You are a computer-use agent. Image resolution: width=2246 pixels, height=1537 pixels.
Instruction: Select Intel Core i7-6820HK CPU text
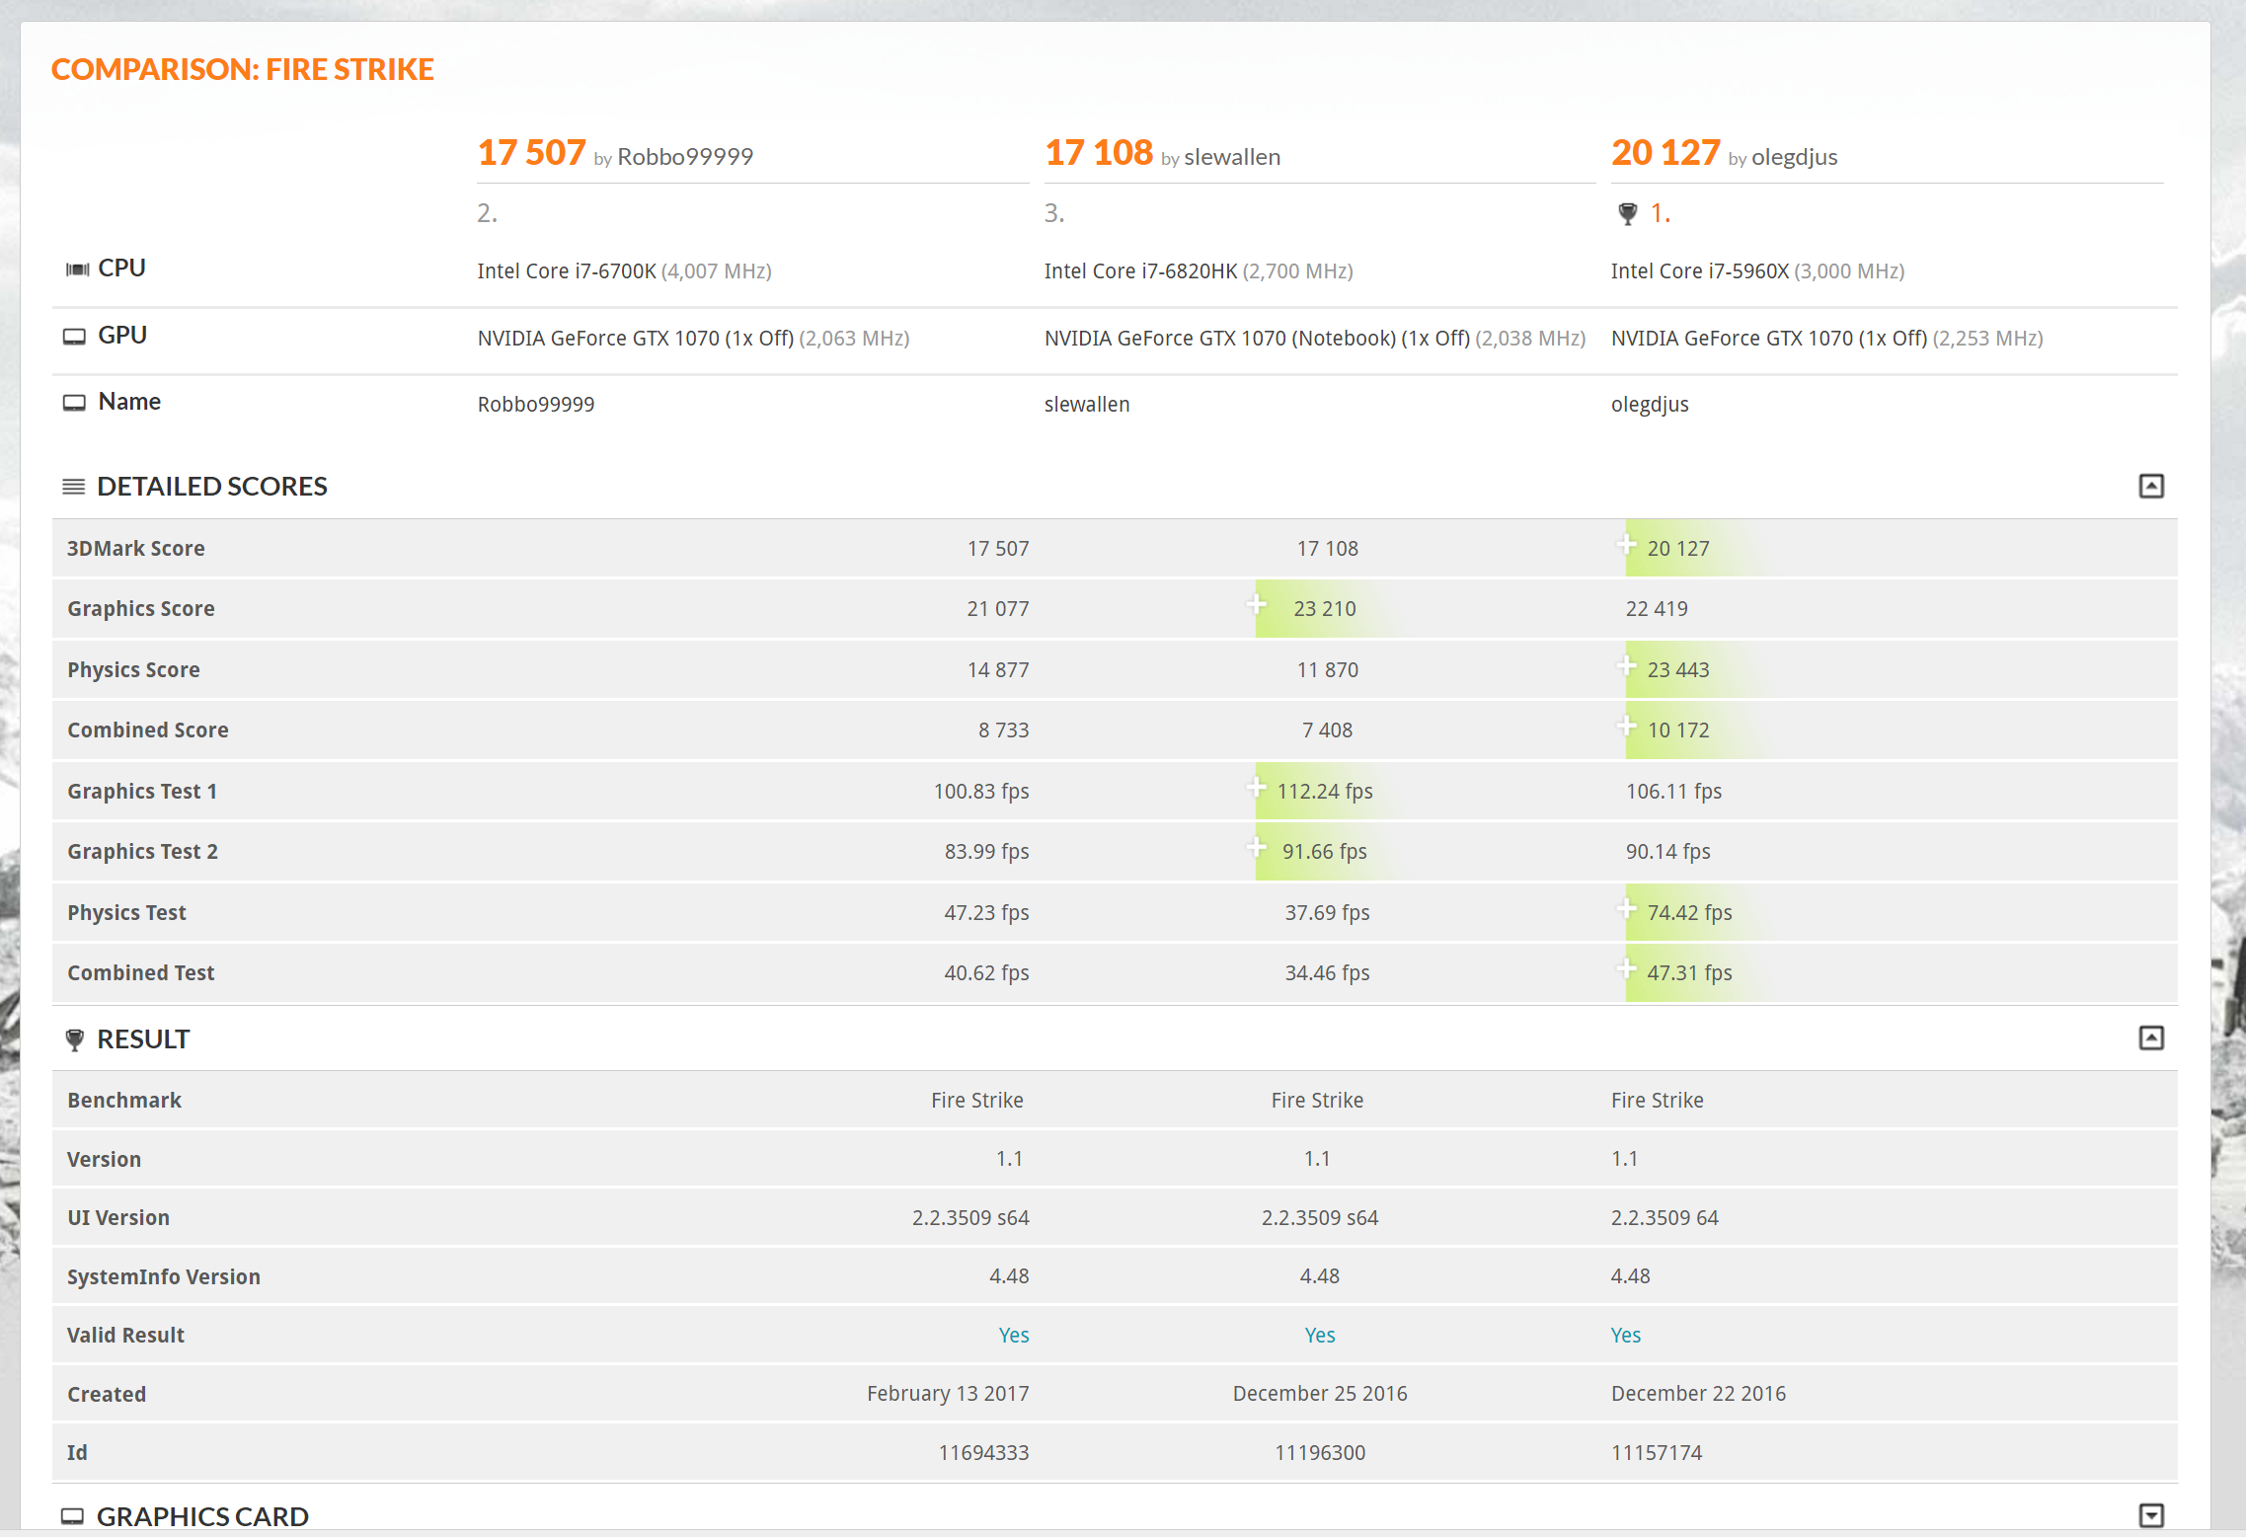point(1140,271)
